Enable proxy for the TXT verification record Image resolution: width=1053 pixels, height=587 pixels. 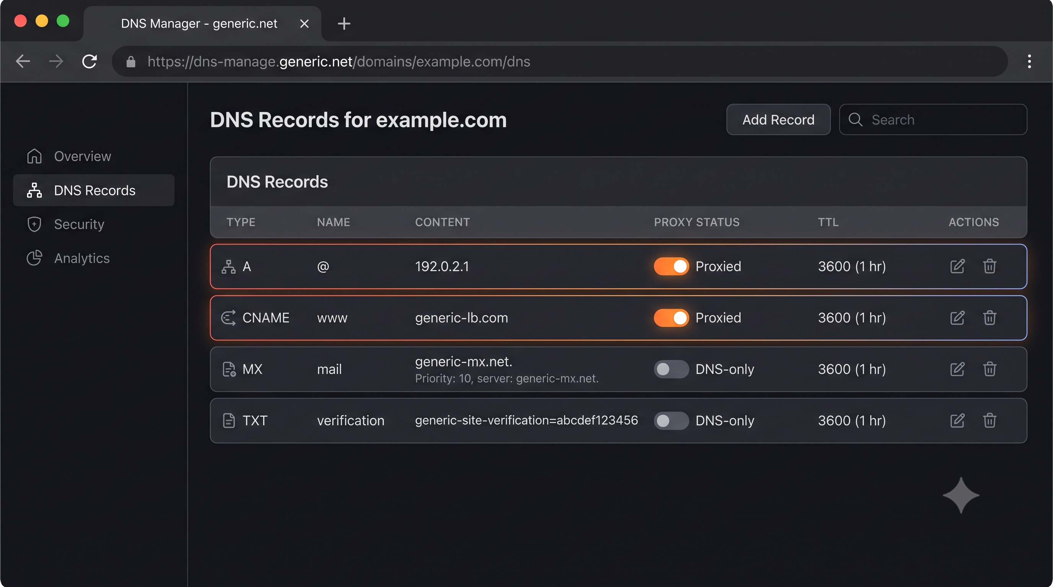(671, 421)
